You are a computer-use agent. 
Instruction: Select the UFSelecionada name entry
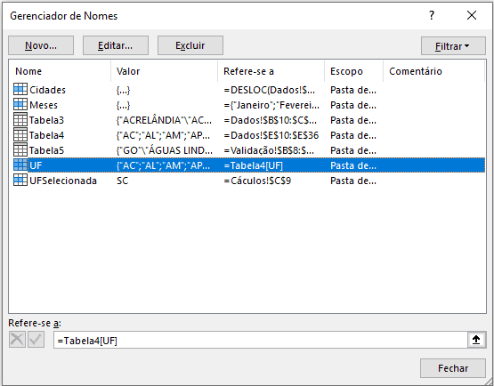[63, 181]
